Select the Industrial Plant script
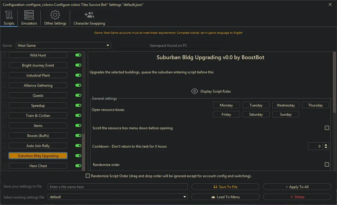The height and width of the screenshot is (205, 337). point(38,75)
